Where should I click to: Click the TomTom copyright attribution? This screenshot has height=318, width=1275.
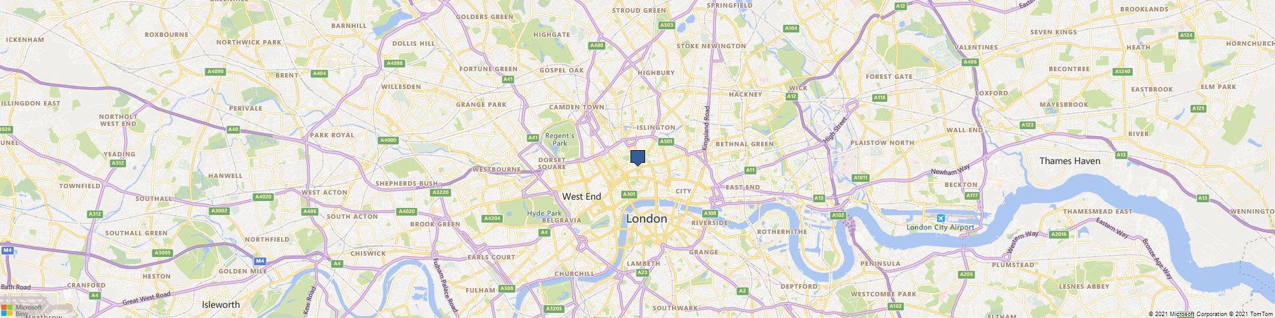(x=1251, y=314)
